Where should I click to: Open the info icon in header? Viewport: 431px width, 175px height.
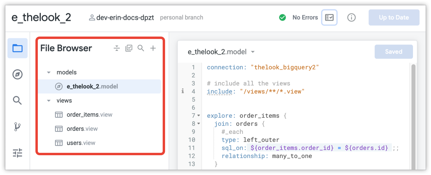point(351,17)
